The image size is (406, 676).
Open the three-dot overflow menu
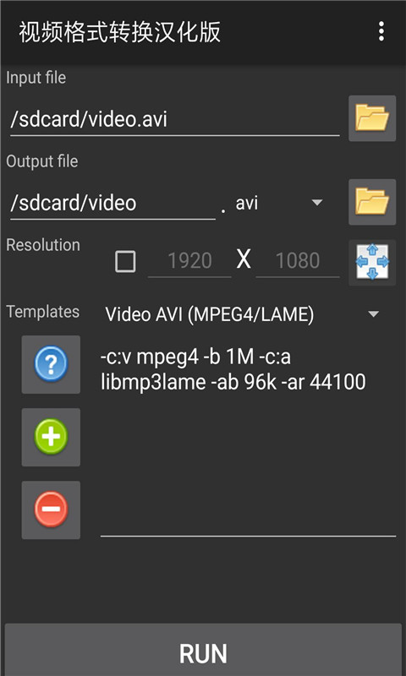pos(381,32)
